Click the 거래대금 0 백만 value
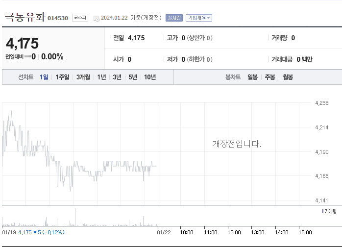The height and width of the screenshot is (247, 342). click(292, 59)
